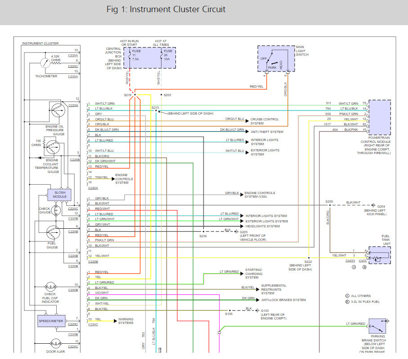The image size is (408, 359).
Task: Click the 4.32K OHMS resistor label
Action: (56, 58)
